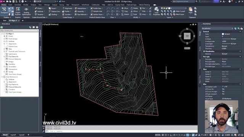Viewport: 244px width, 137px height.
Task: Select the Scale tool
Action: point(134,14)
